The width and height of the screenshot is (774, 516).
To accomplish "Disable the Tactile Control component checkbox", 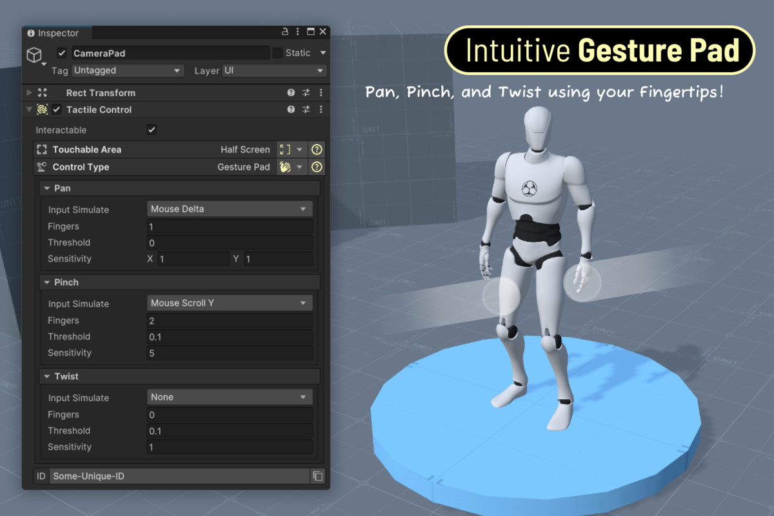I will tap(57, 110).
